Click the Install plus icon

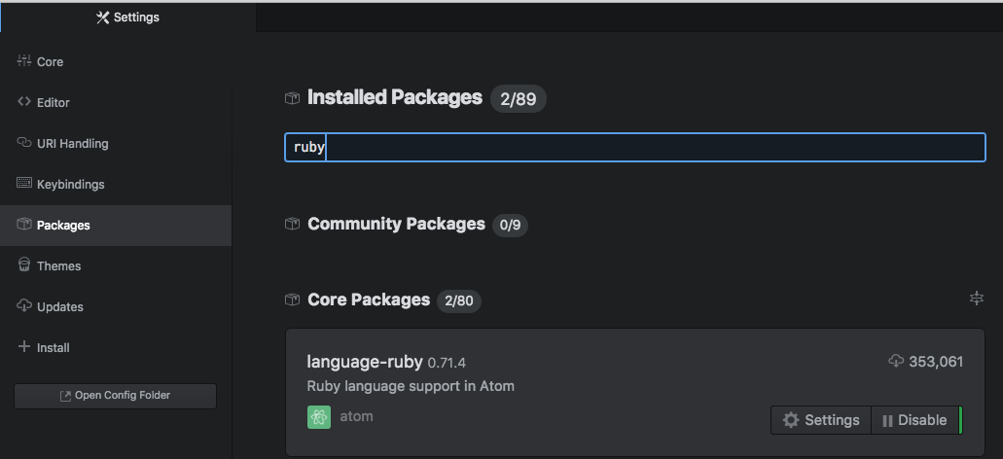24,347
